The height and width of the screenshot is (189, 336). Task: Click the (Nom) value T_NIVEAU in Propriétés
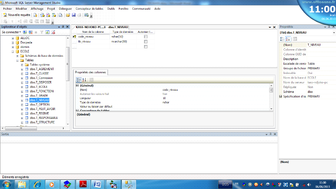[321, 45]
